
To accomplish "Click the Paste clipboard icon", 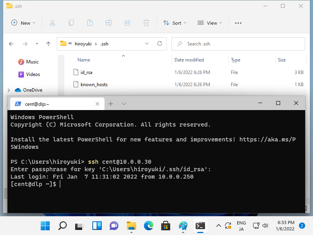I will coord(90,23).
